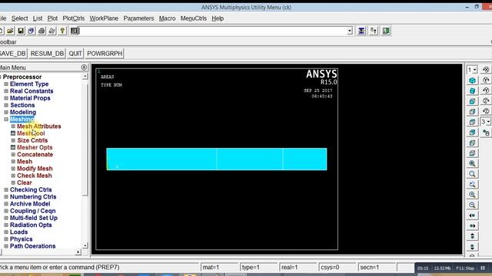
Task: Open the List menu
Action: (38, 18)
